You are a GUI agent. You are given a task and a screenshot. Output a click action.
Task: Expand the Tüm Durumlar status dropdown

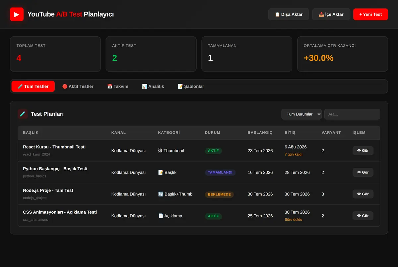[301, 114]
